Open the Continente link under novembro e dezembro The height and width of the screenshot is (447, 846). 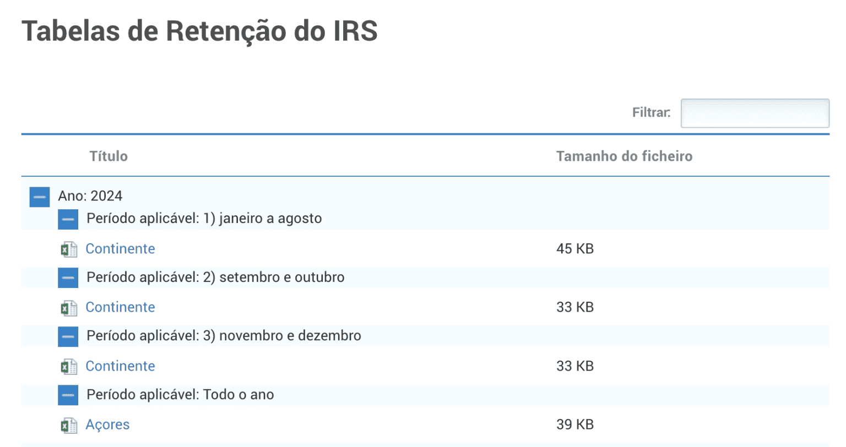(120, 366)
